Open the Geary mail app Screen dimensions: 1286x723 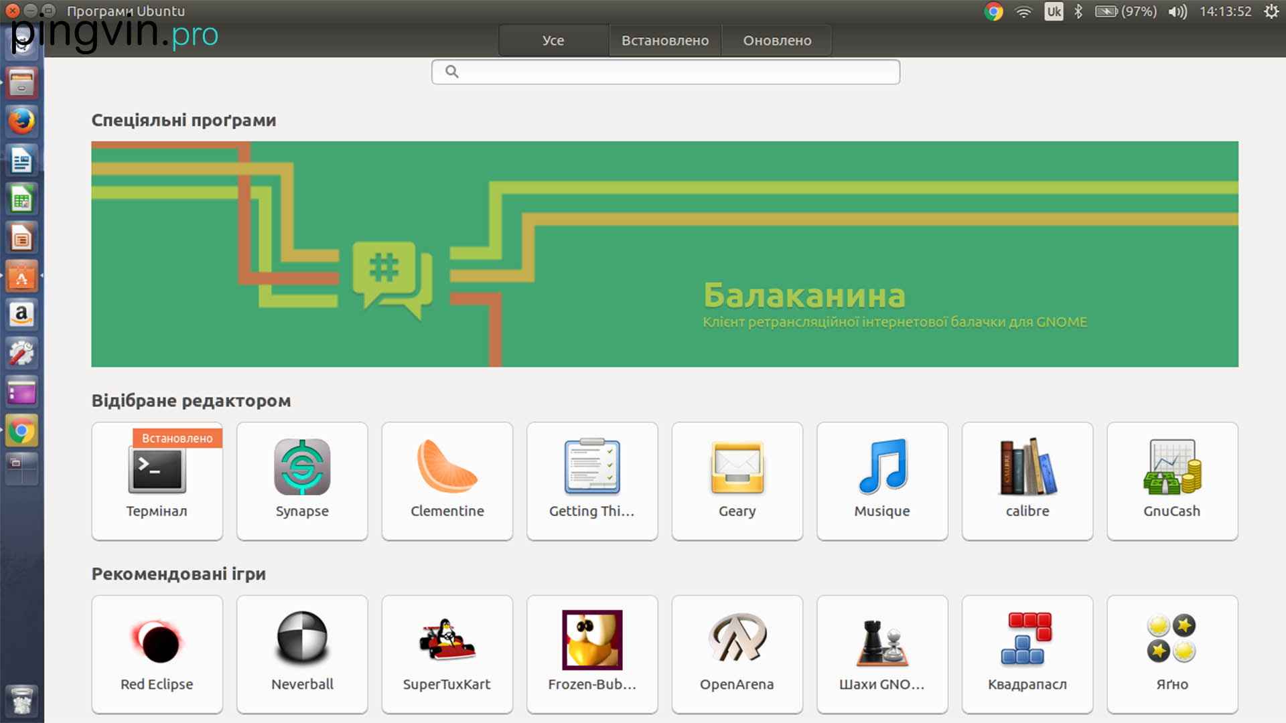[737, 481]
